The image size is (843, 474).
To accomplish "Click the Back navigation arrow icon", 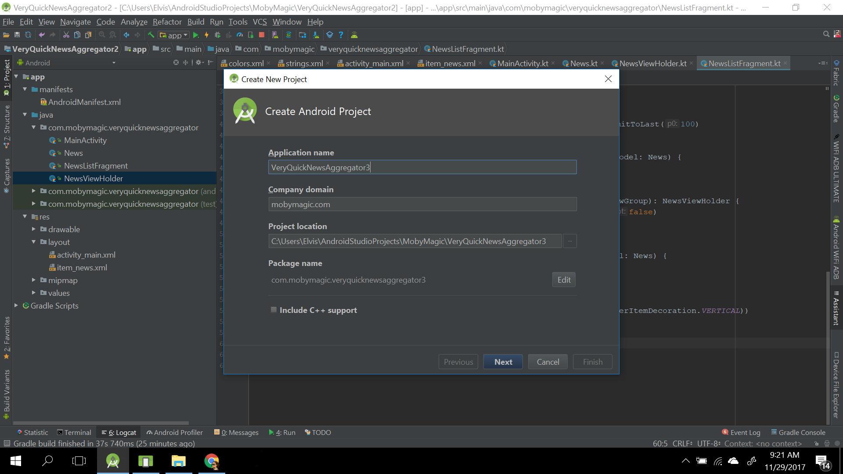I will [126, 35].
